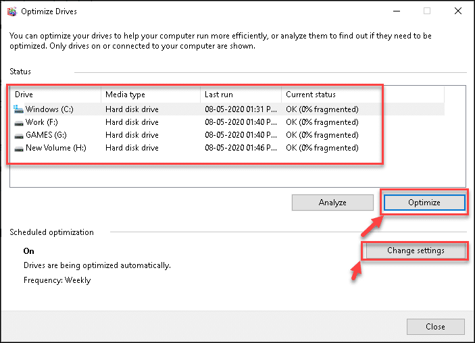Click the Optimize Drives title bar app icon
The height and width of the screenshot is (343, 475).
(x=12, y=11)
